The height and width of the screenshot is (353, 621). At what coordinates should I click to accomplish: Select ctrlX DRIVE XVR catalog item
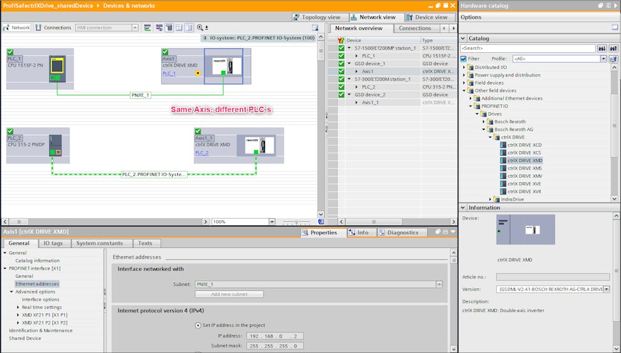520,191
